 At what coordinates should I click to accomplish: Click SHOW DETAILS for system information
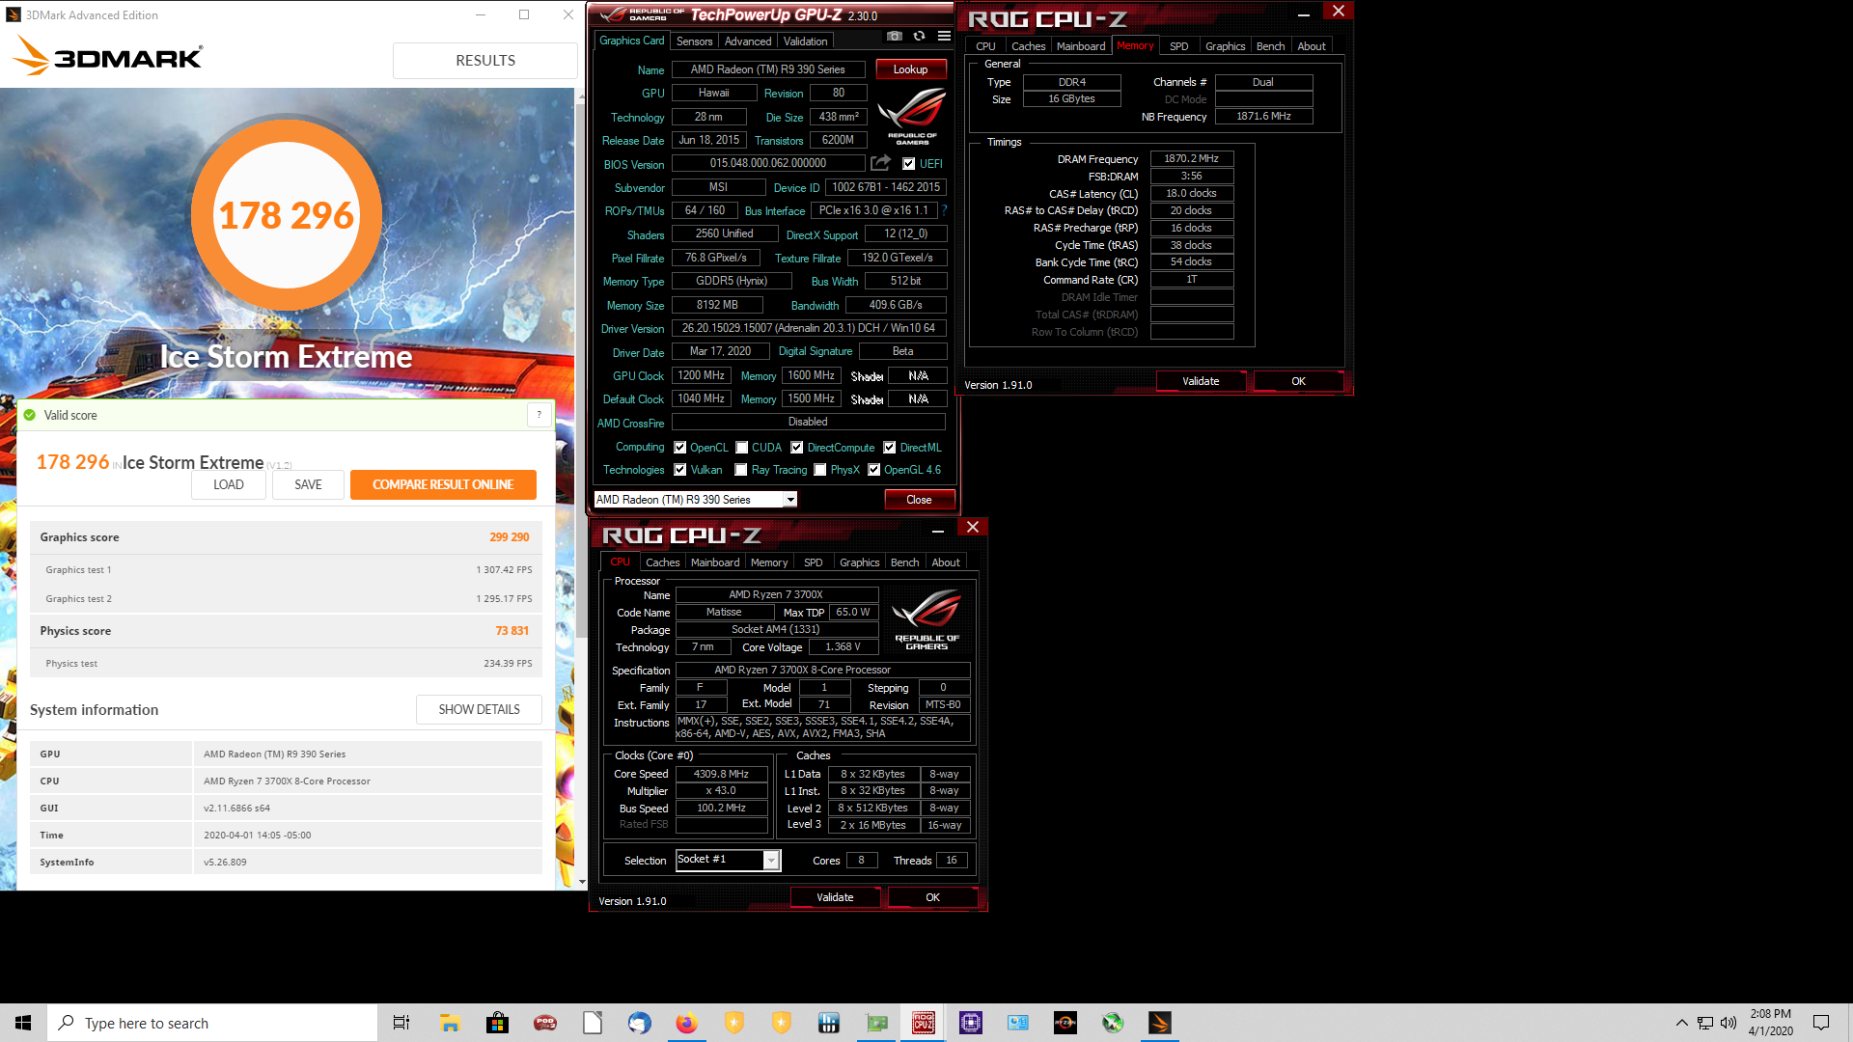[x=479, y=709]
